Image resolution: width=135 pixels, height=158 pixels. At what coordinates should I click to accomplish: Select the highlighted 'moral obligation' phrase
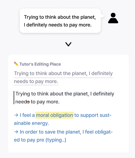54,115
